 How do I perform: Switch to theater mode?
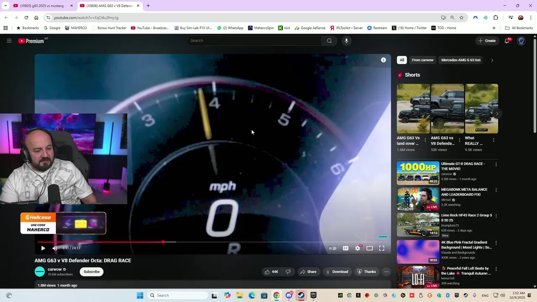[370, 248]
